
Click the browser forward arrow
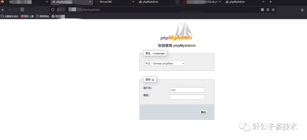click(x=10, y=10)
